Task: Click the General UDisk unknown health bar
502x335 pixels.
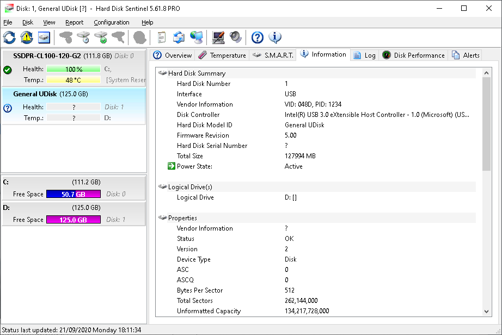Action: coord(74,107)
